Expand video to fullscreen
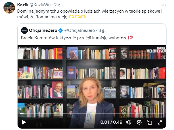174x130 pixels. 160,122
